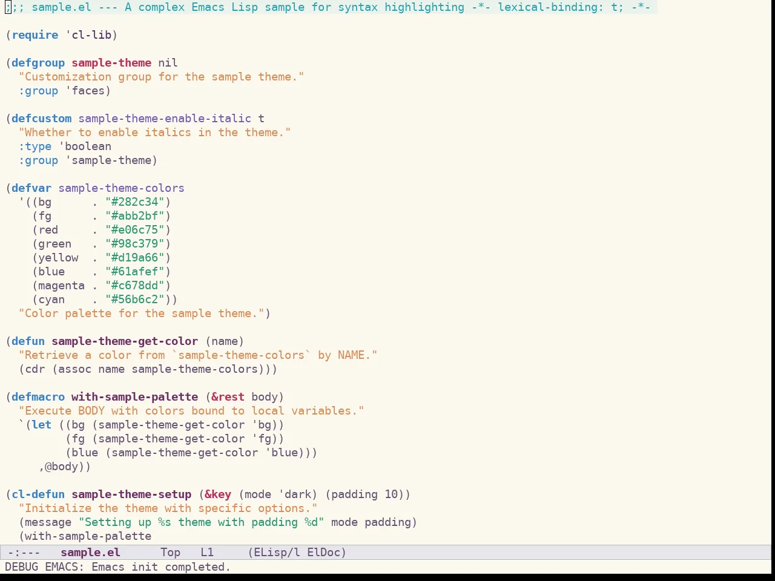Click the 'sample-theme-enable-italic' variable name
The width and height of the screenshot is (775, 581).
click(x=165, y=119)
